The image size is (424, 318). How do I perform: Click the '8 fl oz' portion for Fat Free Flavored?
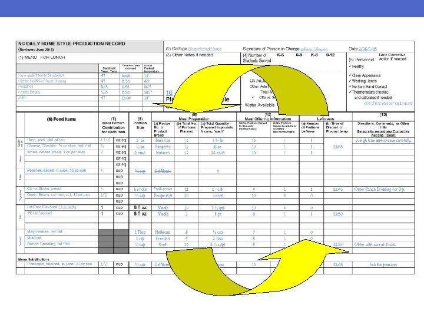tap(140, 207)
